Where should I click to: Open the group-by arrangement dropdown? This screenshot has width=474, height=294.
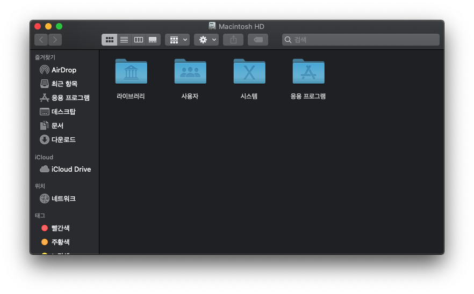177,40
